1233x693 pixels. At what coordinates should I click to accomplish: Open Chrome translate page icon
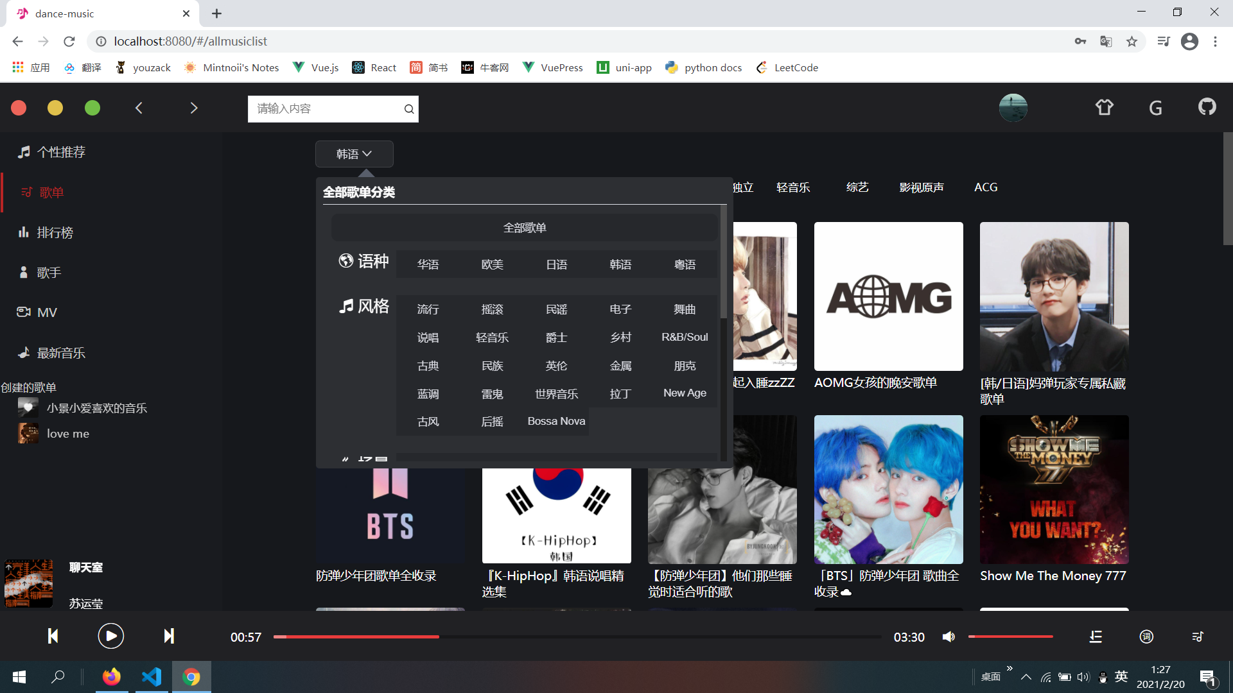[x=1106, y=41]
